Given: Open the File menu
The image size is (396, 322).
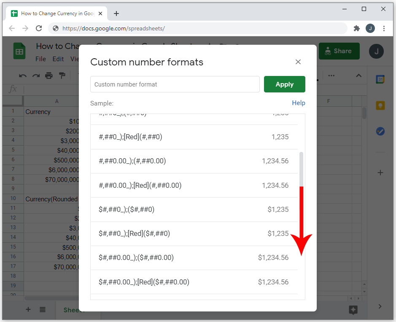Looking at the screenshot, I should click(40, 59).
